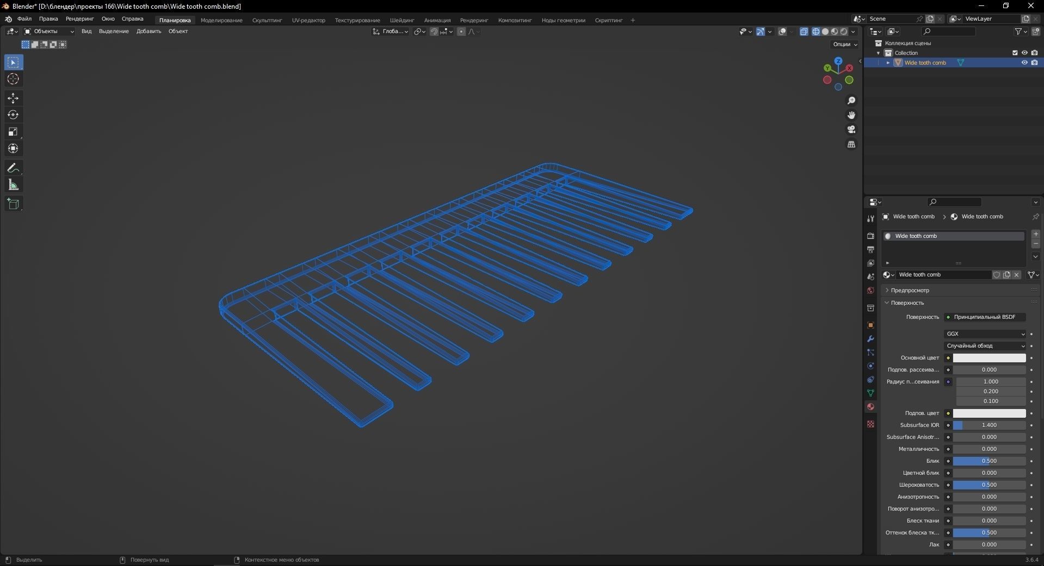Open the View Layer properties tab
The image size is (1044, 566).
click(870, 263)
